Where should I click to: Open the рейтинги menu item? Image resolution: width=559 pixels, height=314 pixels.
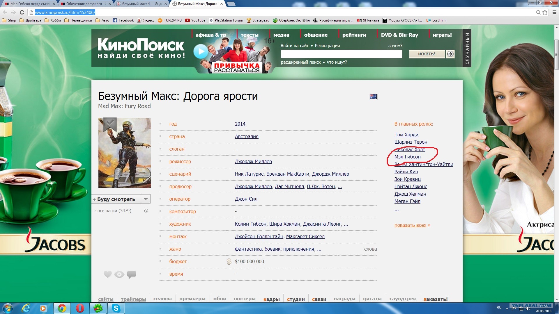(x=354, y=35)
